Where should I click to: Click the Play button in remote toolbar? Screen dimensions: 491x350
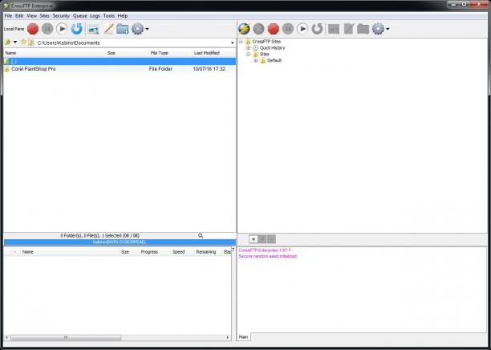tap(302, 29)
